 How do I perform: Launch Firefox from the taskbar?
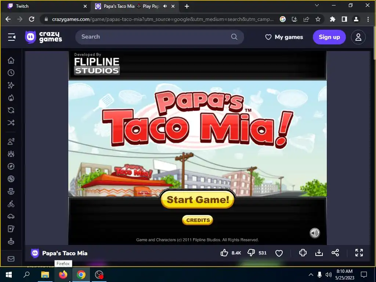[63, 275]
